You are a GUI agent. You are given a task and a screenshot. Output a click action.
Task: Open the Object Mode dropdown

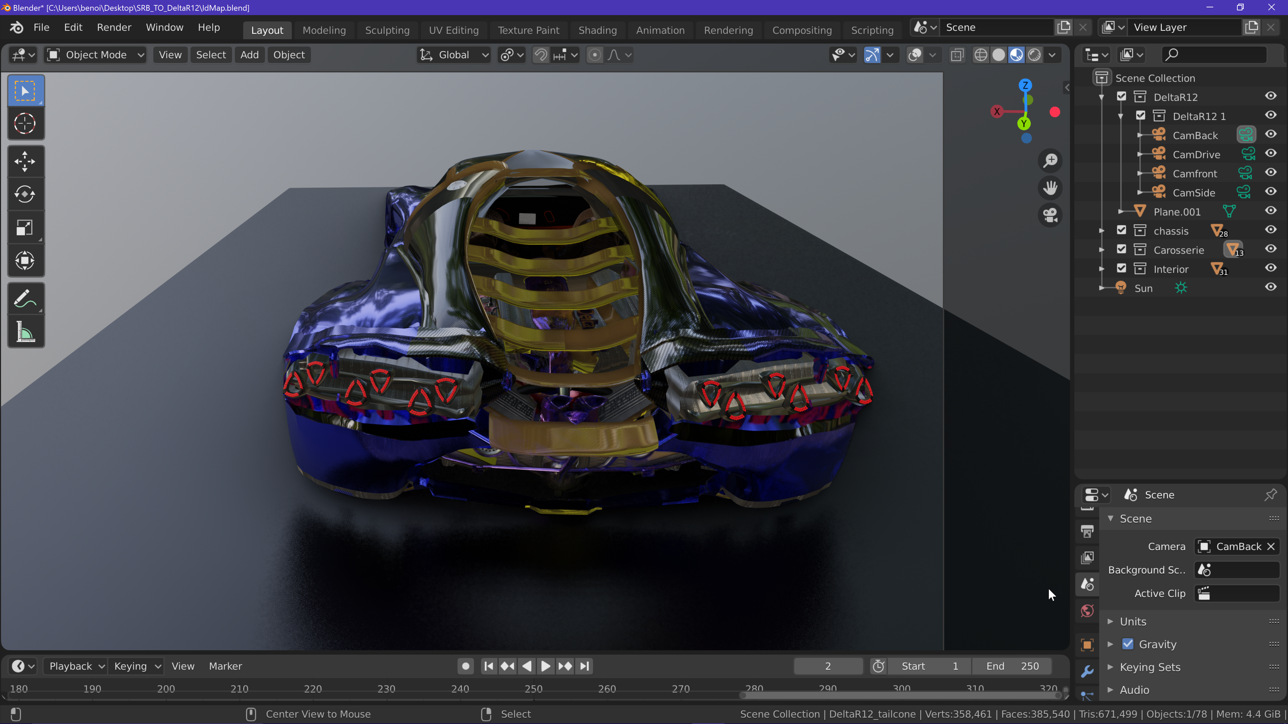[x=95, y=55]
